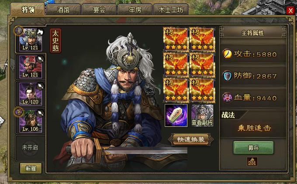Select the 术士工坊 tab

coord(171,10)
